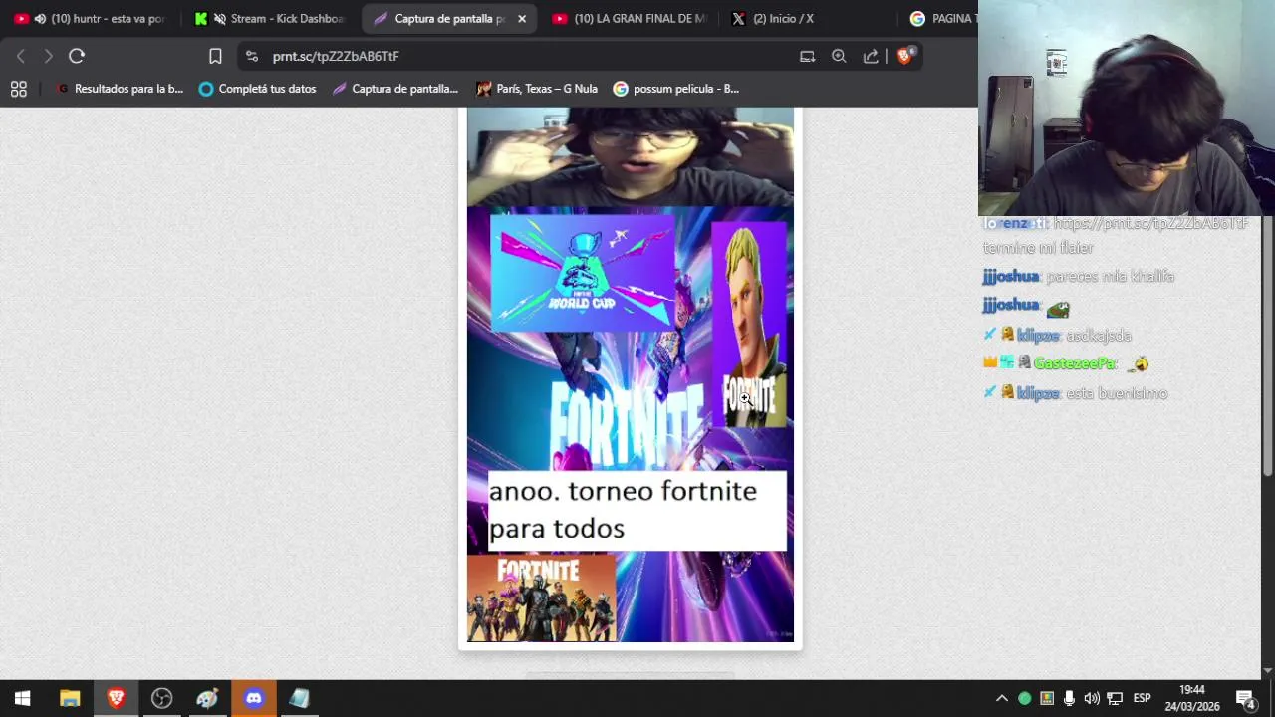Open bookmark Resultados para la b...
This screenshot has width=1275, height=717.
[121, 89]
